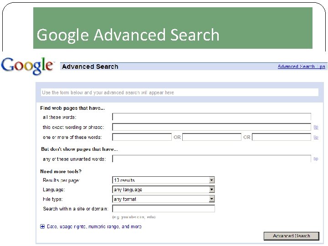
Task: Click the Google logo
Action: coord(27,66)
